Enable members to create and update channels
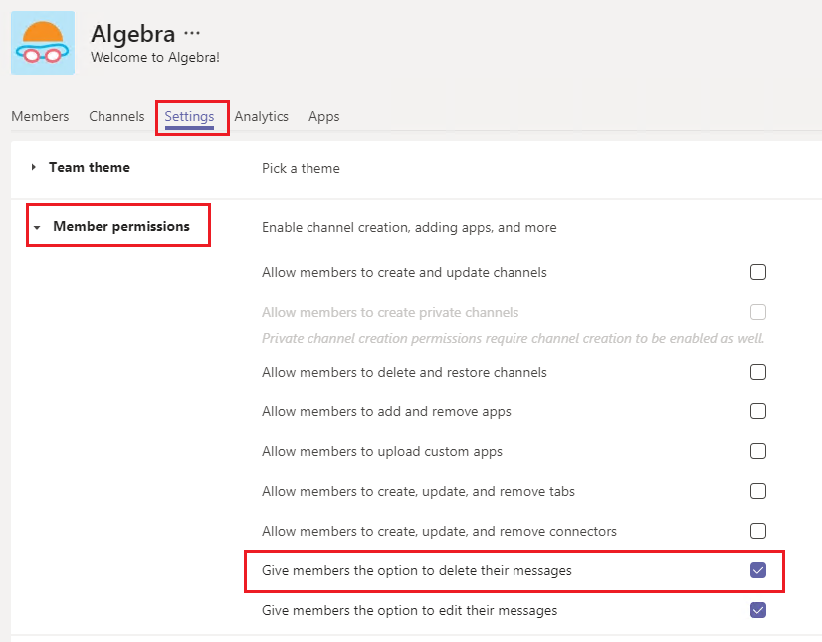The height and width of the screenshot is (642, 822). pos(758,272)
